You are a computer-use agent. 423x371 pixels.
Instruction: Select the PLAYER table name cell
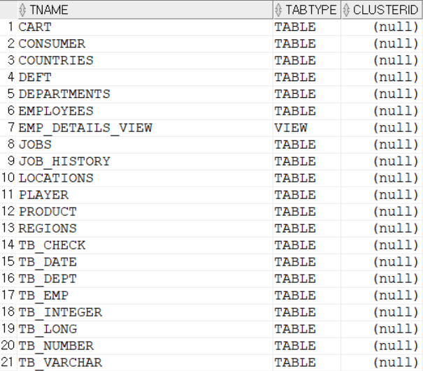click(145, 195)
